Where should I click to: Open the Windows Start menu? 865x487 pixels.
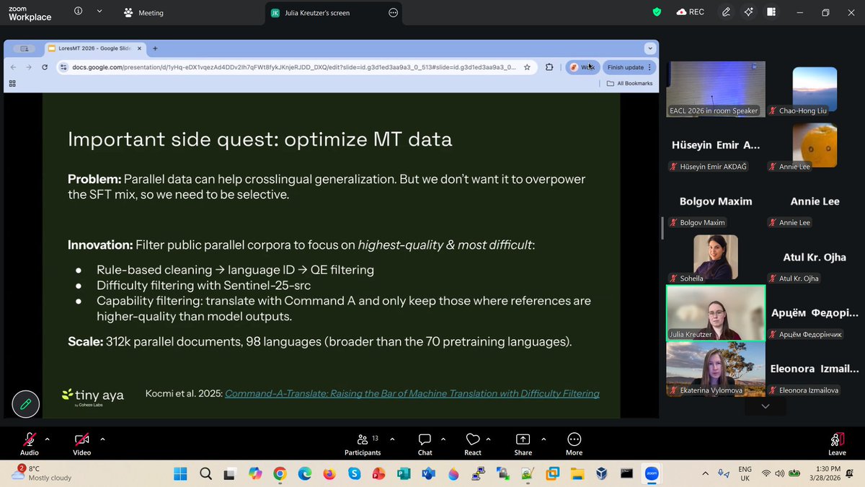click(x=180, y=474)
